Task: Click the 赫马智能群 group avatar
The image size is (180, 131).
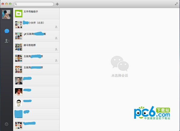Action: pos(19,47)
